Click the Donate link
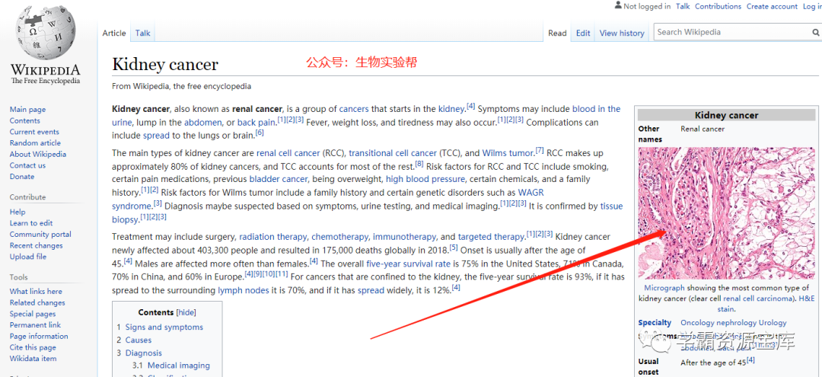This screenshot has height=377, width=822. pyautogui.click(x=21, y=176)
